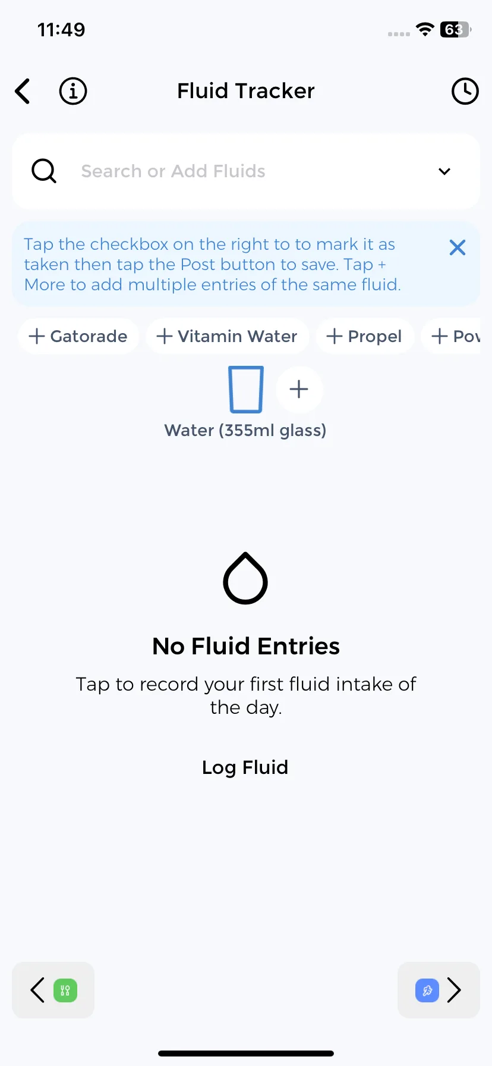Tap the Log Fluid link

pos(245,767)
